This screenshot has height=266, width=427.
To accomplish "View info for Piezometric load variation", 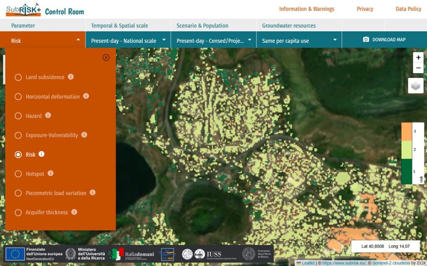I will (93, 192).
